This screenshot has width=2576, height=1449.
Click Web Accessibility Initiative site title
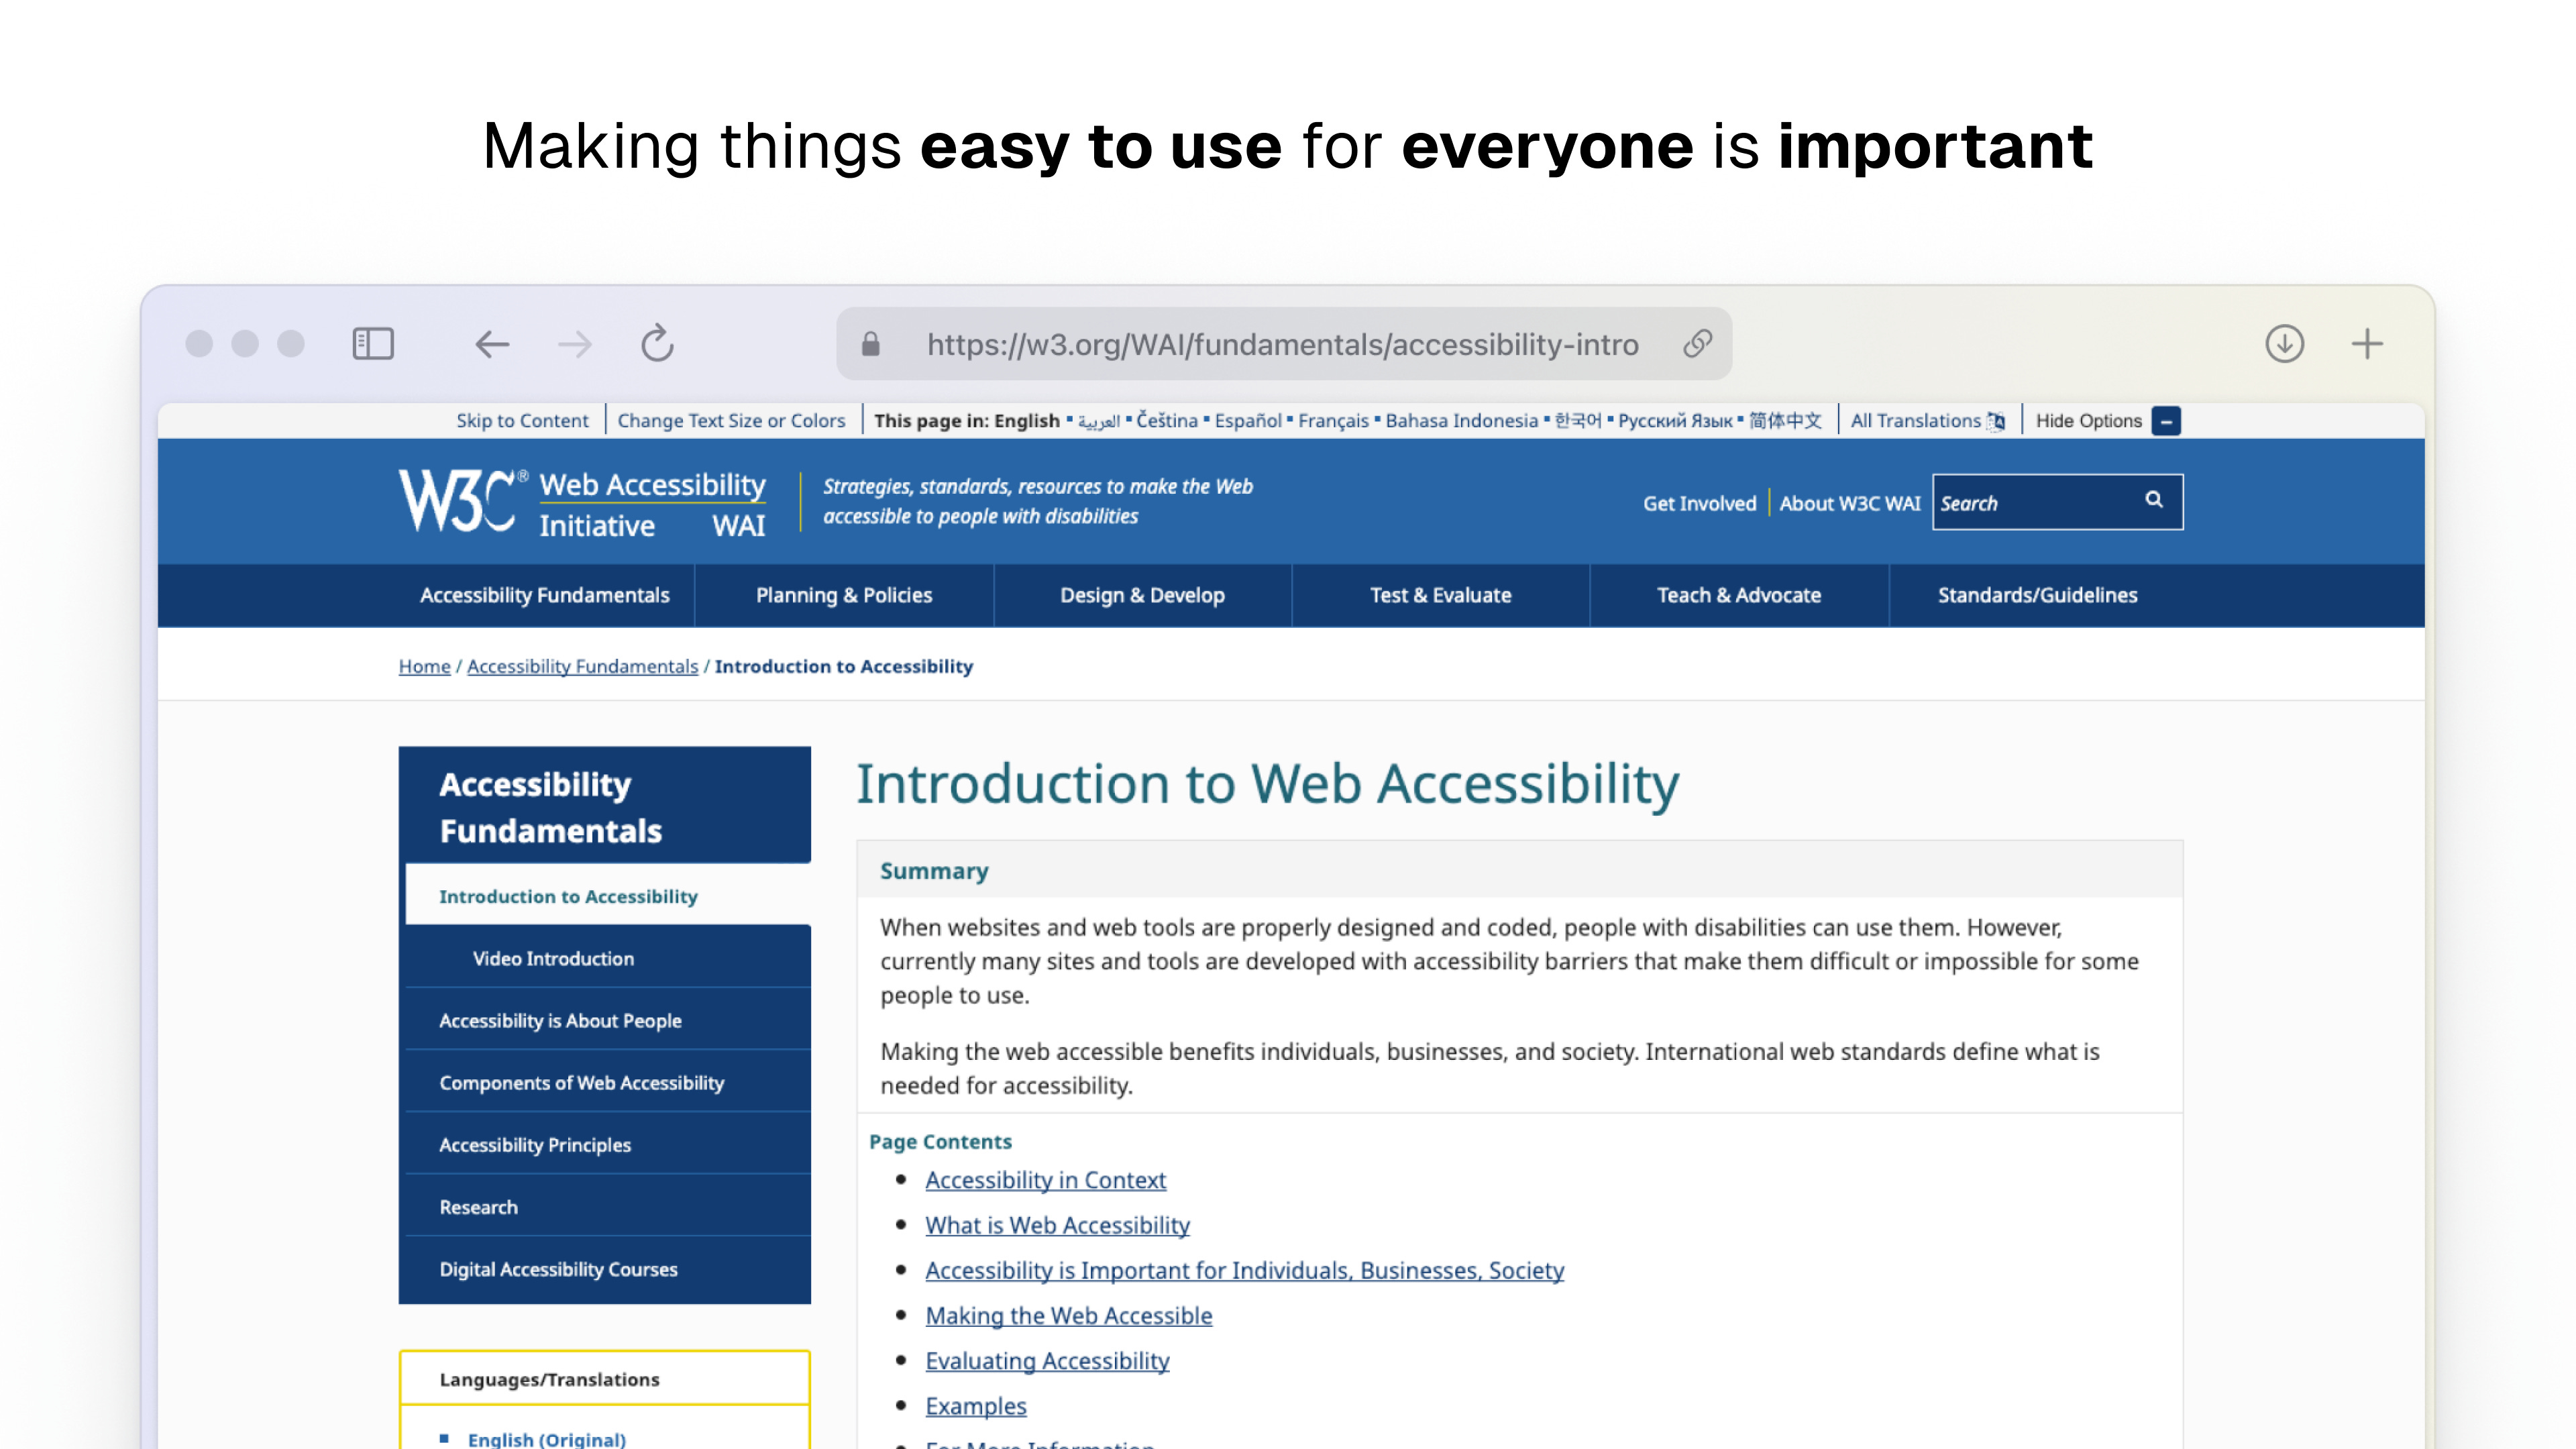tap(652, 505)
